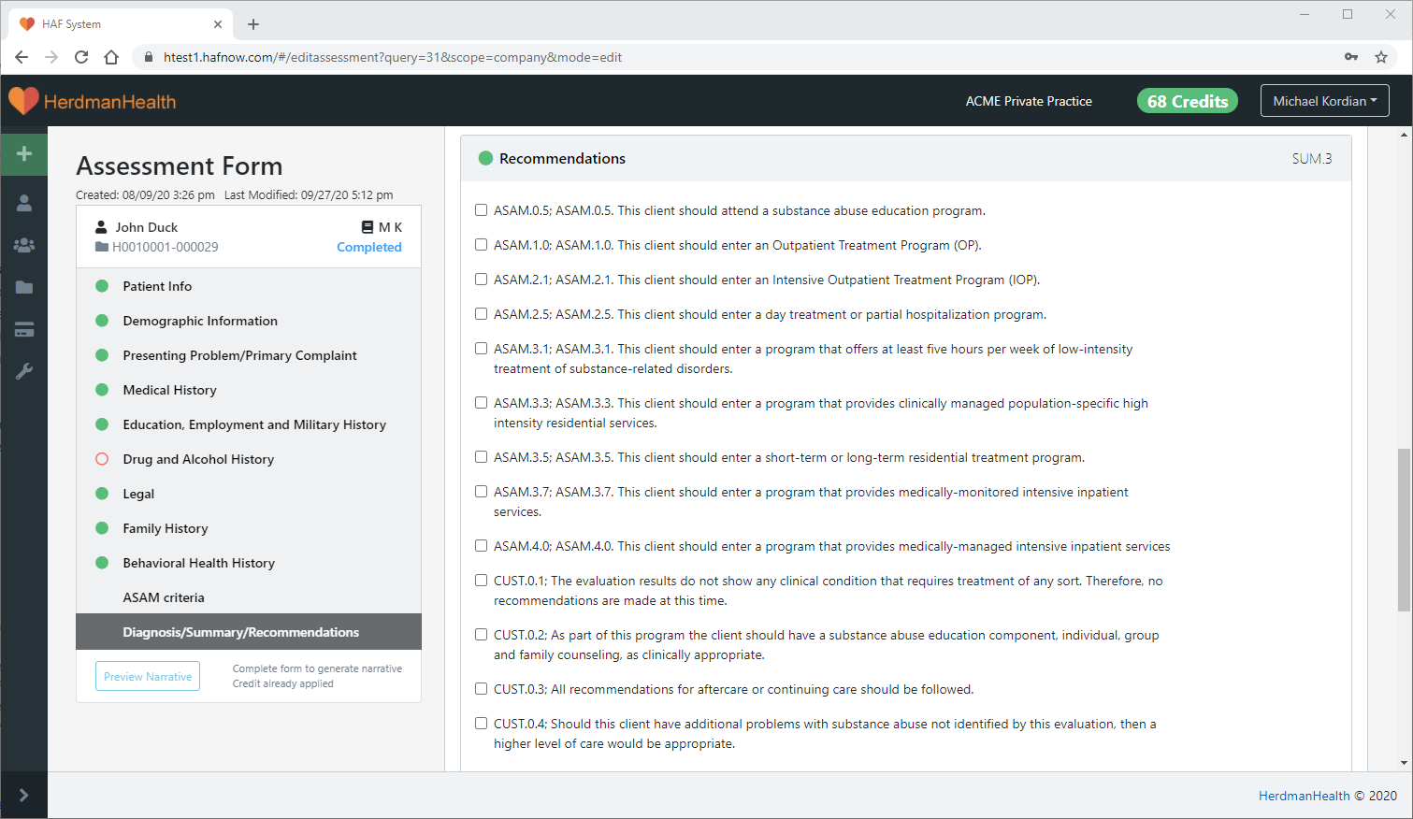1413x819 pixels.
Task: Bookmark this page with the star icon
Action: tap(1380, 57)
